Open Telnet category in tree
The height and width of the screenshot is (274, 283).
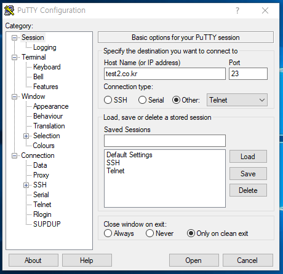pos(42,205)
